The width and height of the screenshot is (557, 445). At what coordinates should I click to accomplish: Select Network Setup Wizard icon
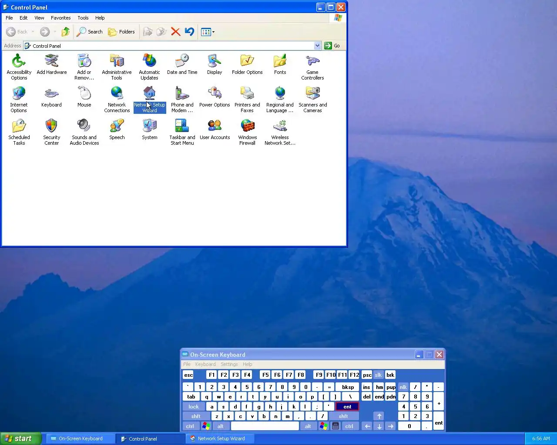149,99
